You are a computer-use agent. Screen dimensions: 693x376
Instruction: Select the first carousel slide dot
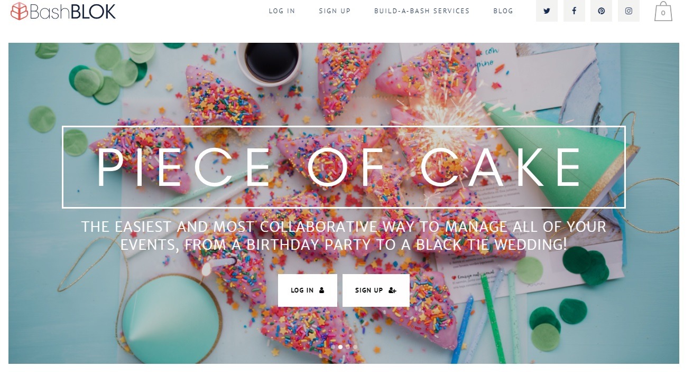333,347
